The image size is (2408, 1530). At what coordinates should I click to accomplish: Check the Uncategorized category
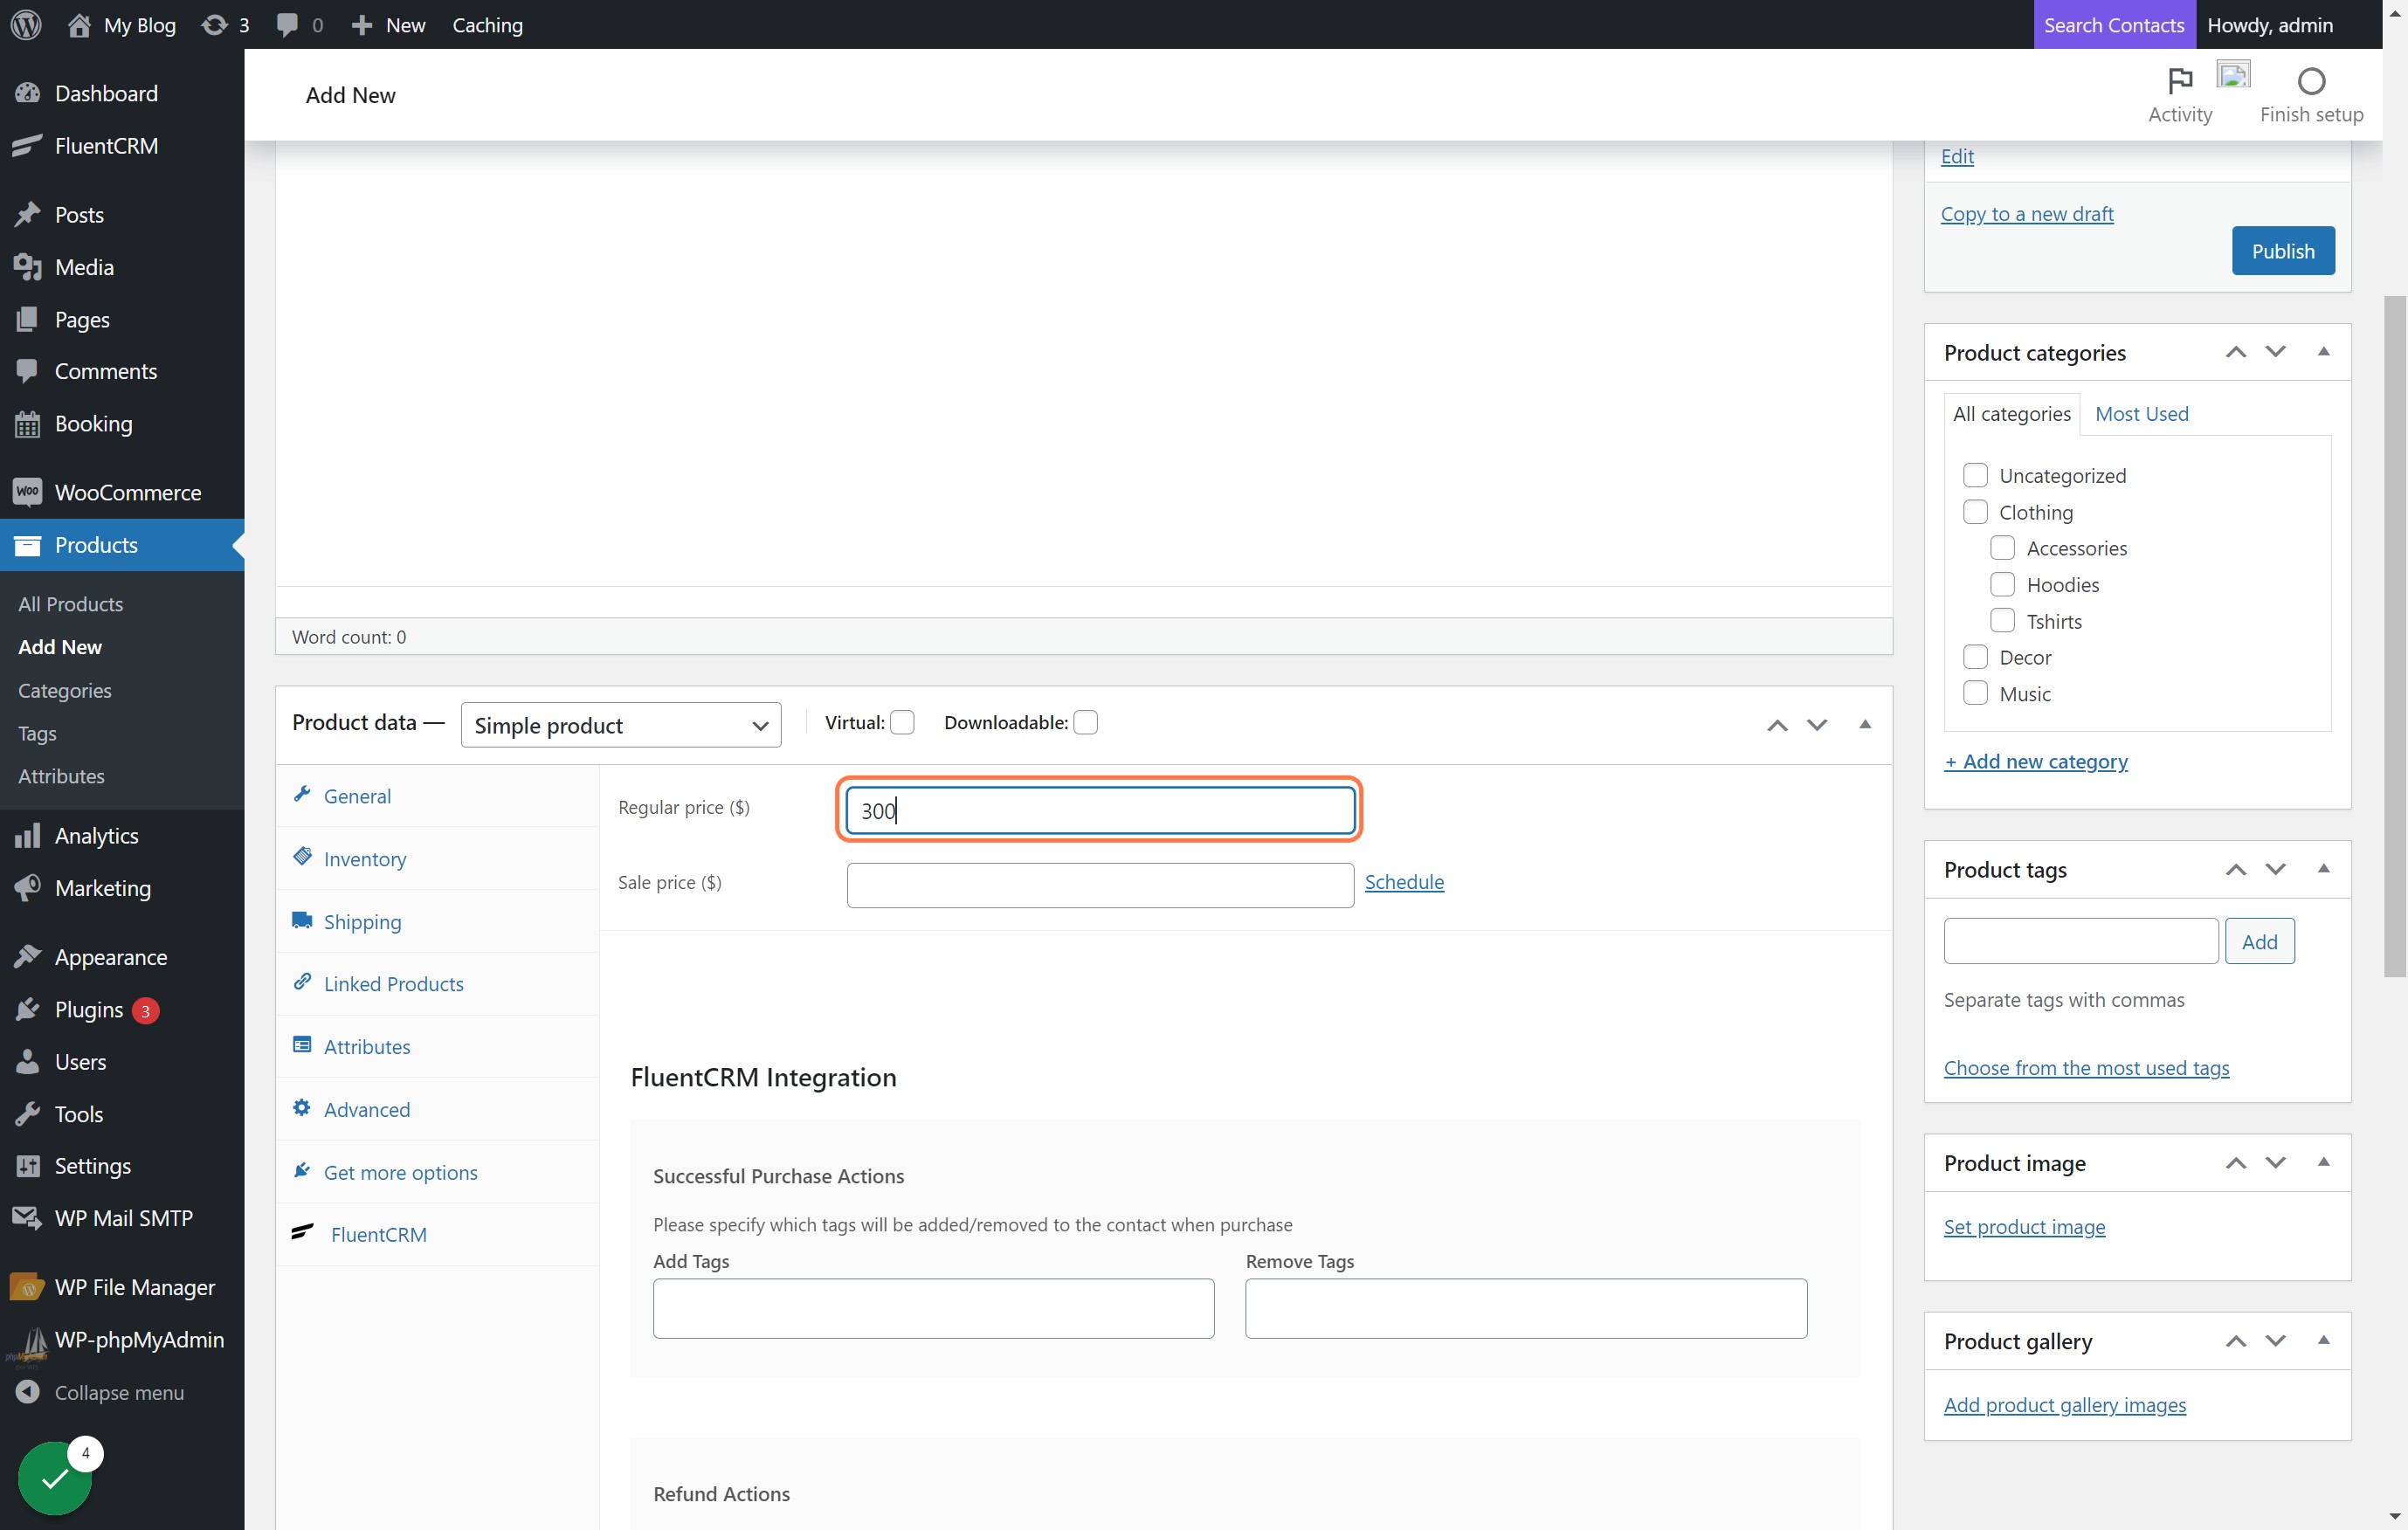tap(1975, 475)
